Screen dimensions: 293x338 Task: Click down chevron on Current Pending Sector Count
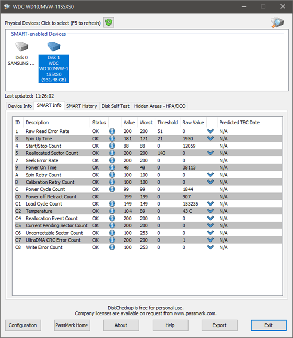pos(210,225)
